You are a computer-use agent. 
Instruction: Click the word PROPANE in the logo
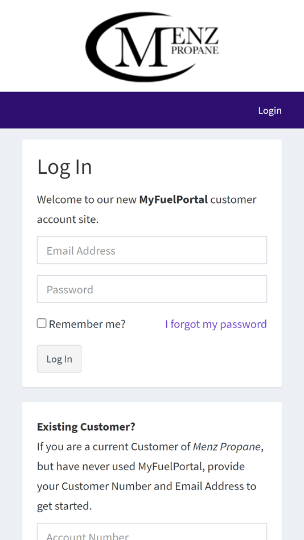(195, 50)
